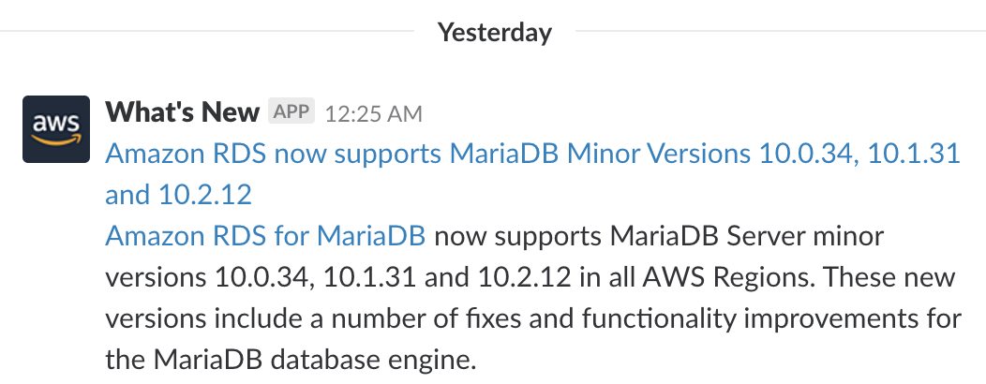Image resolution: width=986 pixels, height=384 pixels.
Task: Open the What's New sender profile
Action: [x=182, y=113]
